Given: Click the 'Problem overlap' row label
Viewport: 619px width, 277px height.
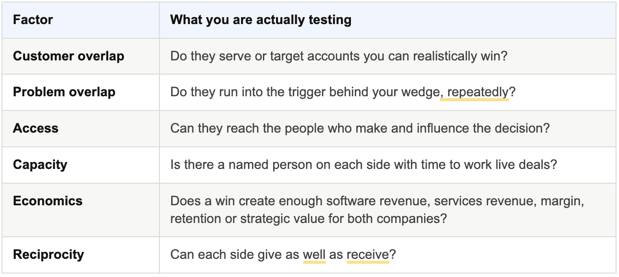Looking at the screenshot, I should pyautogui.click(x=64, y=92).
